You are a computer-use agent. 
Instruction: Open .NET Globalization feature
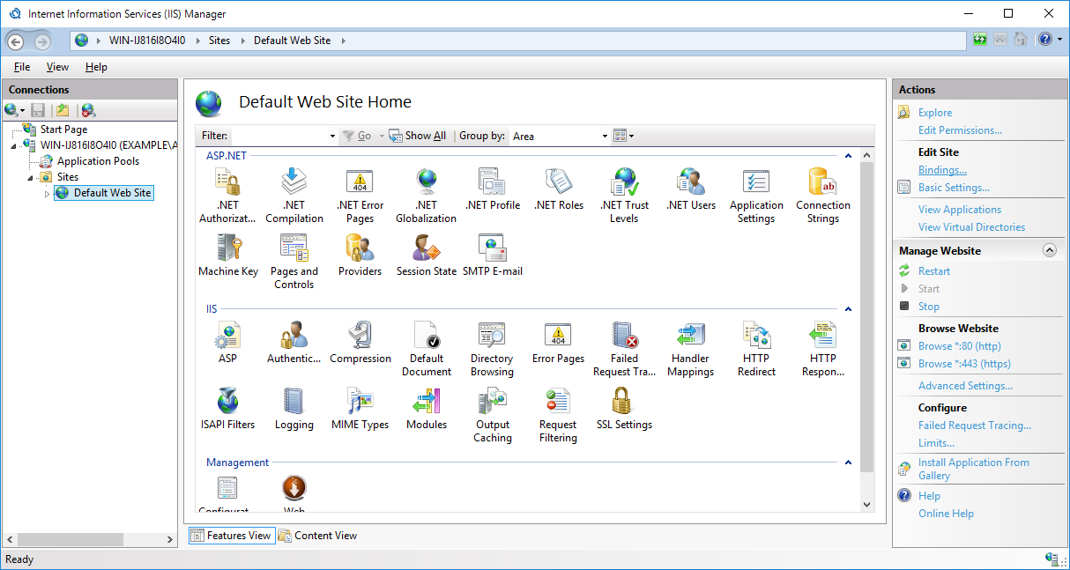(427, 196)
